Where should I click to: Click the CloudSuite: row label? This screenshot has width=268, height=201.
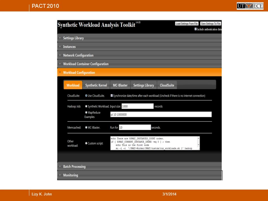(x=73, y=96)
